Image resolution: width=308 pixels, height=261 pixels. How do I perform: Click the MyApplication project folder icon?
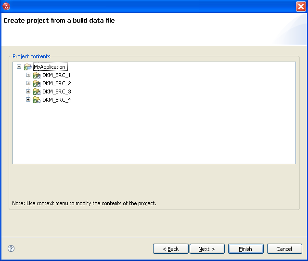click(x=28, y=67)
